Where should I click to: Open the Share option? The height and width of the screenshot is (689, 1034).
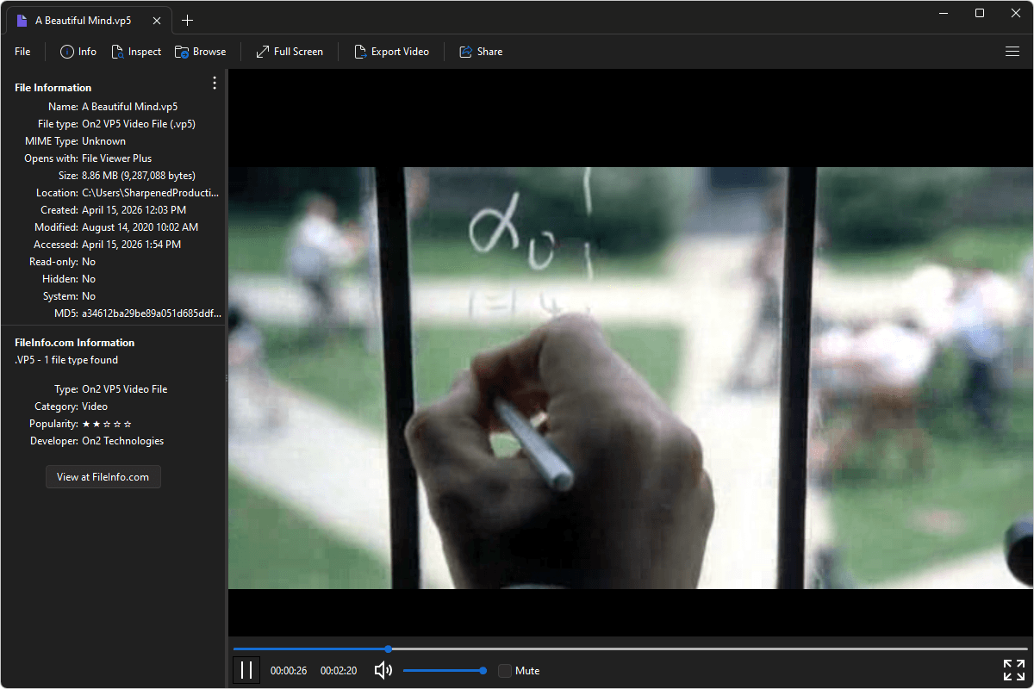click(480, 51)
